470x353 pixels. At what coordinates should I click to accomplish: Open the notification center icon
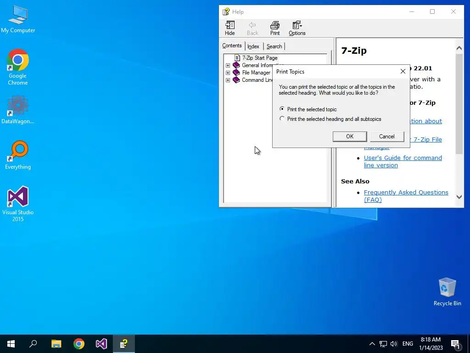point(456,344)
